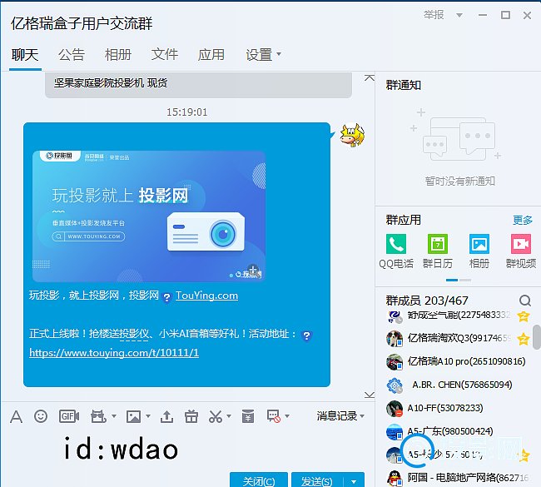
Task: Switch to the 应用 tab
Action: point(211,55)
